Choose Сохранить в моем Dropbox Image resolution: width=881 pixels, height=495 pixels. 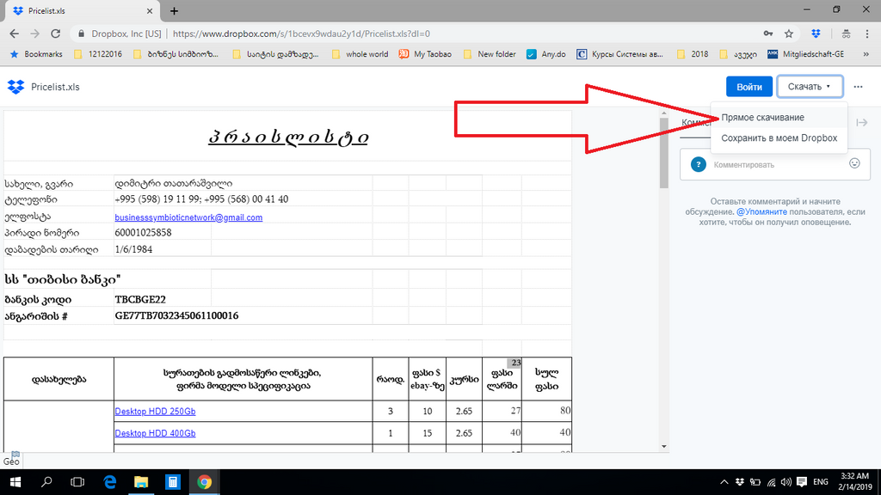coord(779,138)
